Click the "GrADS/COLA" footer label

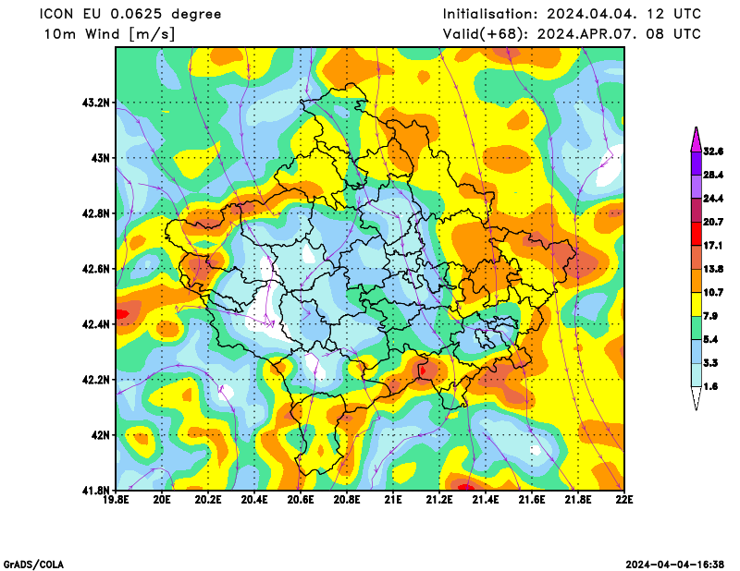point(33,565)
